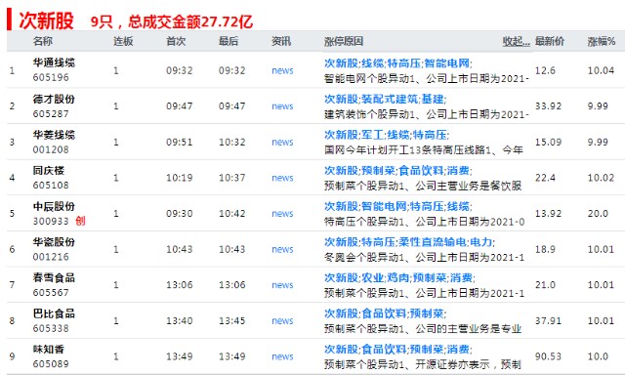Click stock code 605108
625x375 pixels.
[51, 185]
